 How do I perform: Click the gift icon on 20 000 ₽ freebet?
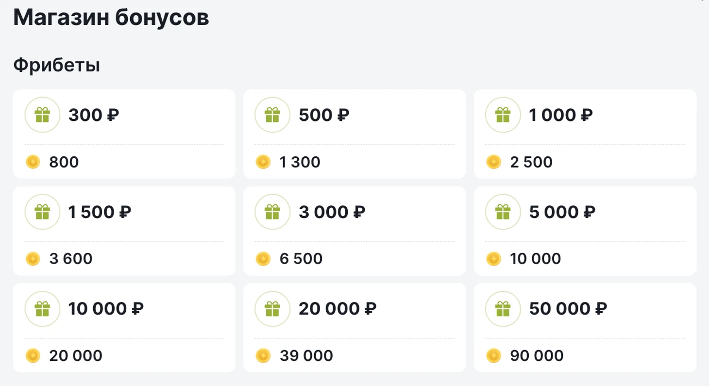(x=273, y=309)
